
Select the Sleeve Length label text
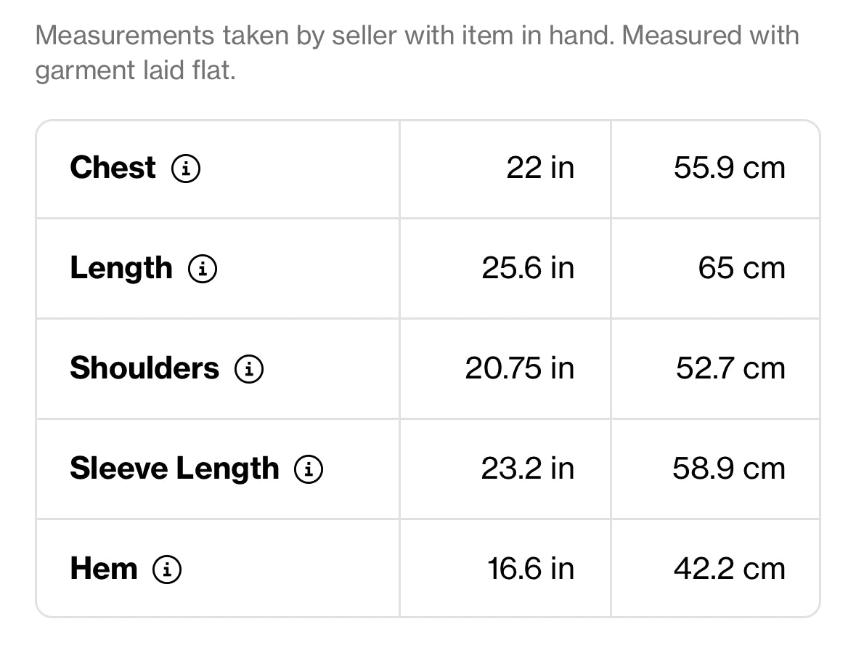tap(174, 469)
